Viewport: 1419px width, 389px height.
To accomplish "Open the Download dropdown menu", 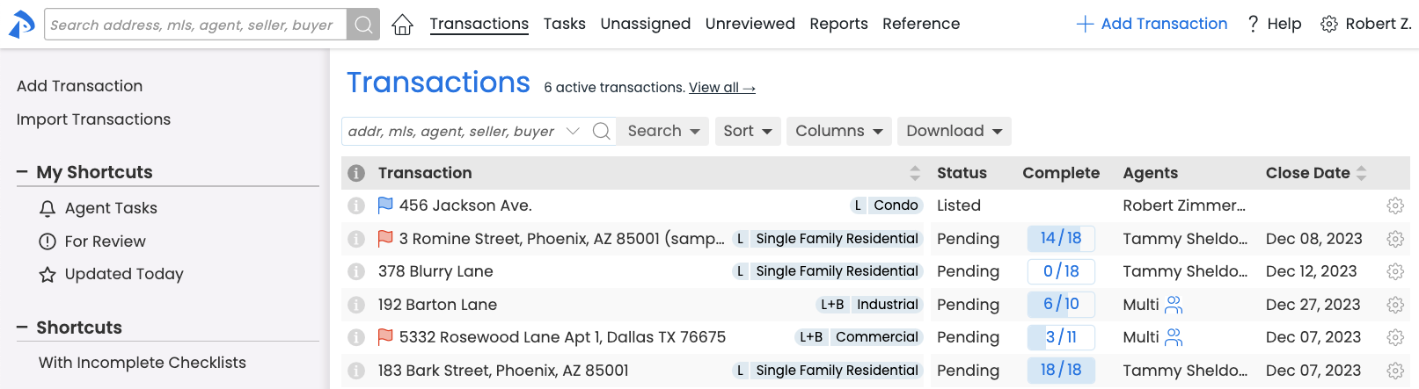I will point(954,132).
